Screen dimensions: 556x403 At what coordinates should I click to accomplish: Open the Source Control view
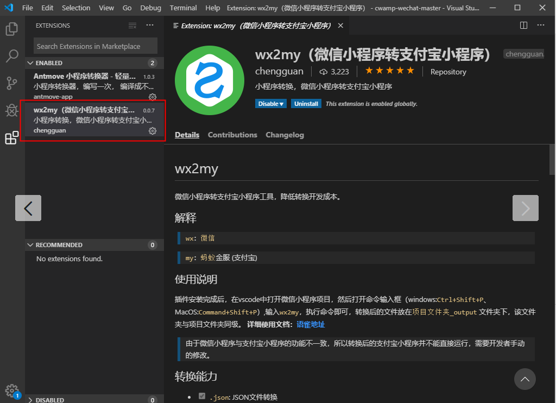point(11,83)
